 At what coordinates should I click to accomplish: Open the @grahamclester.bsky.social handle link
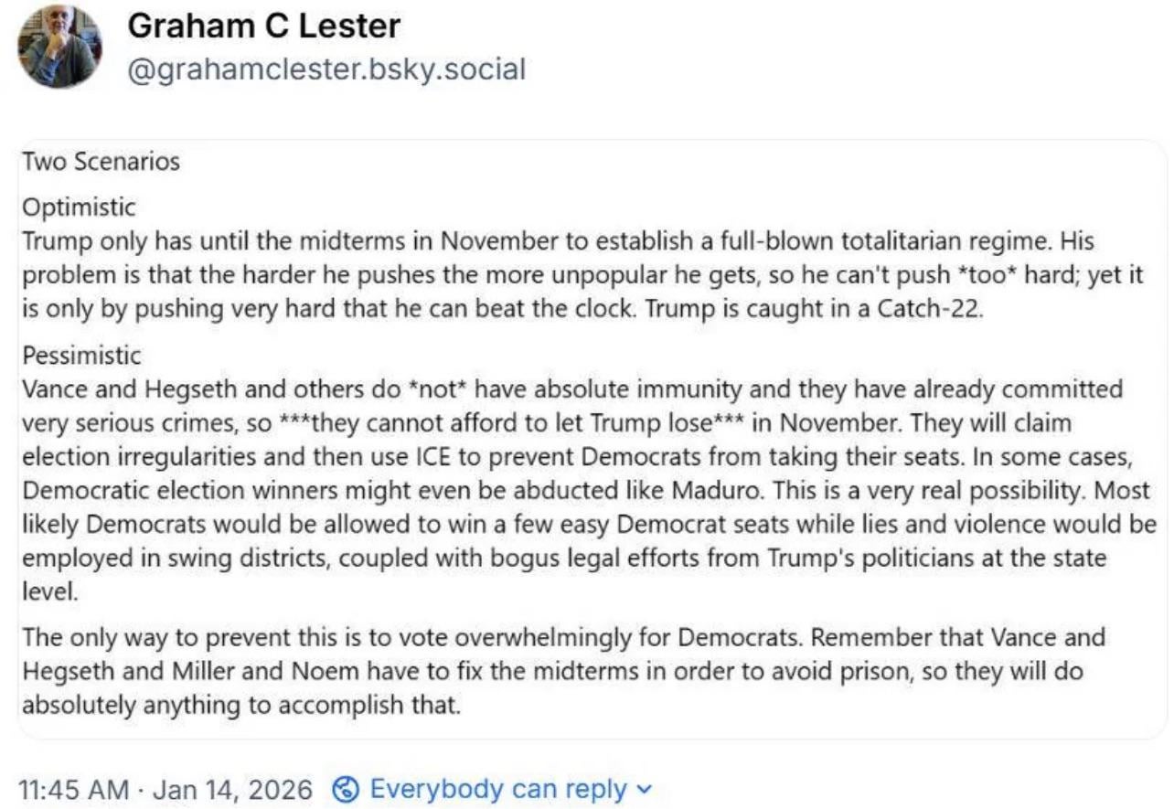click(326, 69)
